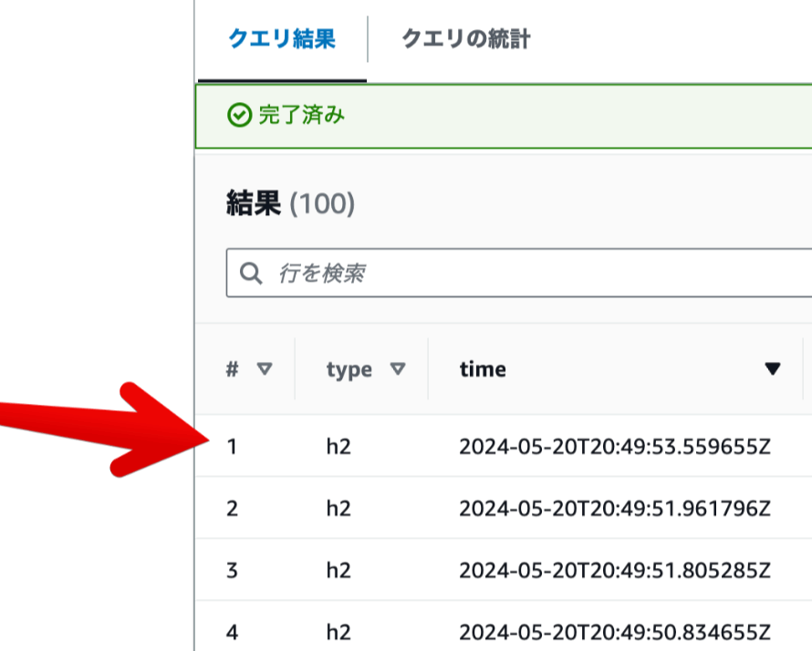Click the magnifier icon in search box
This screenshot has width=812, height=651.
[251, 274]
